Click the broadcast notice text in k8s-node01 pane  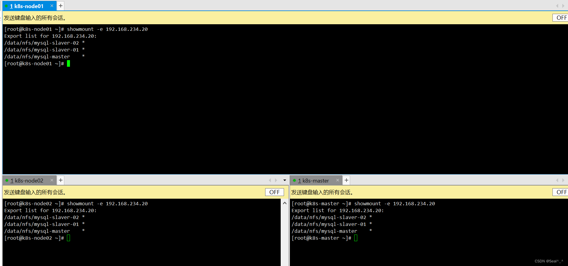click(x=35, y=18)
